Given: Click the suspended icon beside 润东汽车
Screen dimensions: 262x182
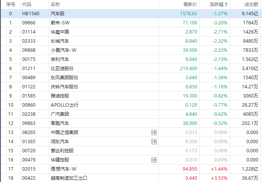Looking at the screenshot, I should click(154, 142).
